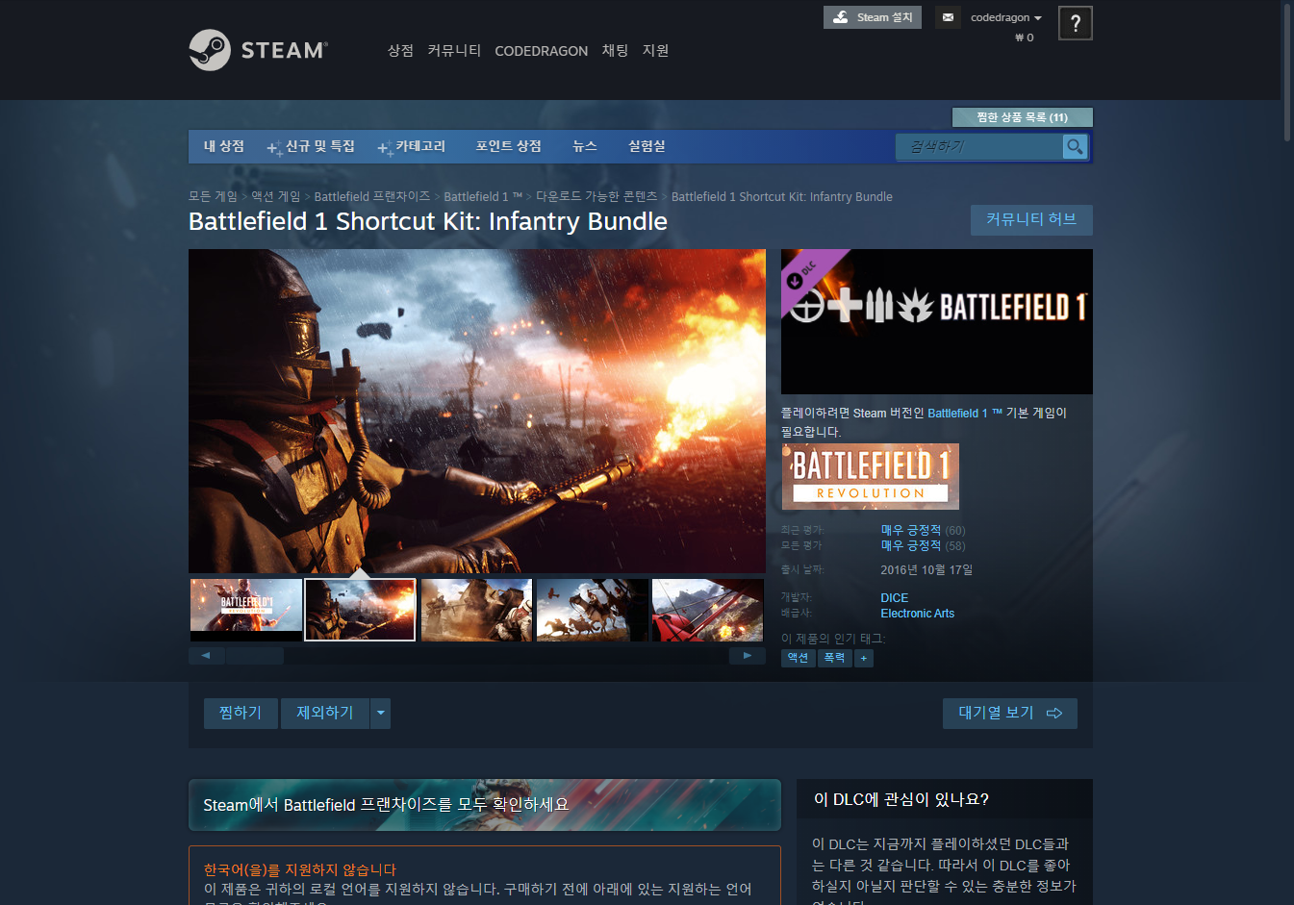This screenshot has width=1294, height=905.
Task: Click the page vertical scrollbar
Action: coord(1287,72)
